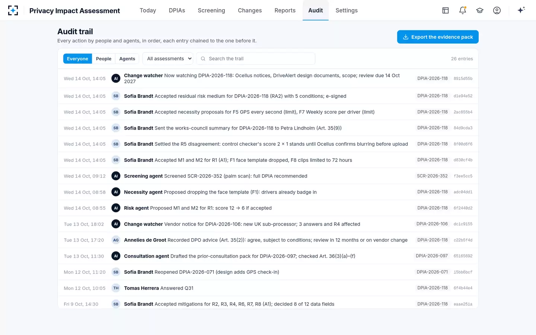
Task: Click the SB avatar on the works-council summary row
Action: [x=116, y=128]
